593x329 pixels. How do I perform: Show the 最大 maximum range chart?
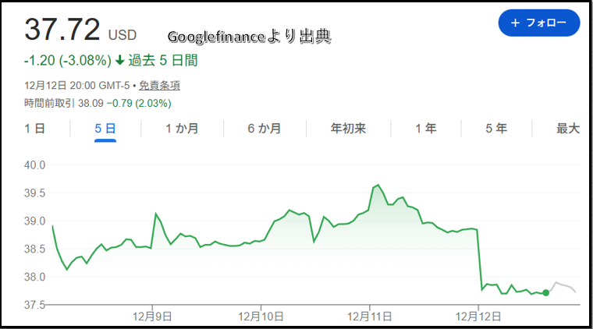(567, 129)
